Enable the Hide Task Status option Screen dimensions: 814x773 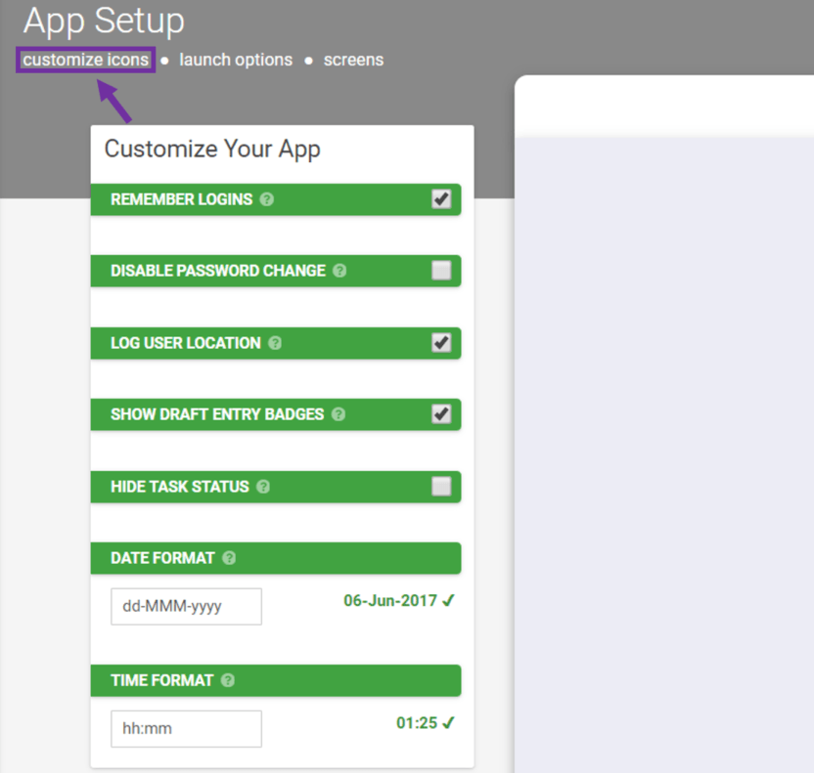442,487
